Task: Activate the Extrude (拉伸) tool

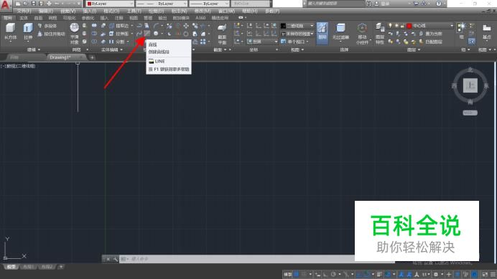Action: 28,32
